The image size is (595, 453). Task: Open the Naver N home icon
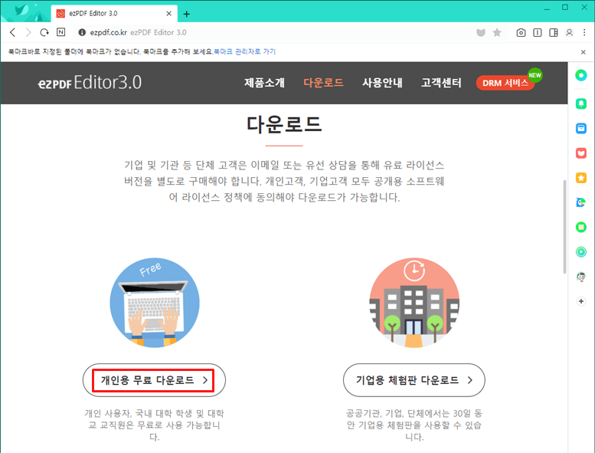click(x=60, y=32)
